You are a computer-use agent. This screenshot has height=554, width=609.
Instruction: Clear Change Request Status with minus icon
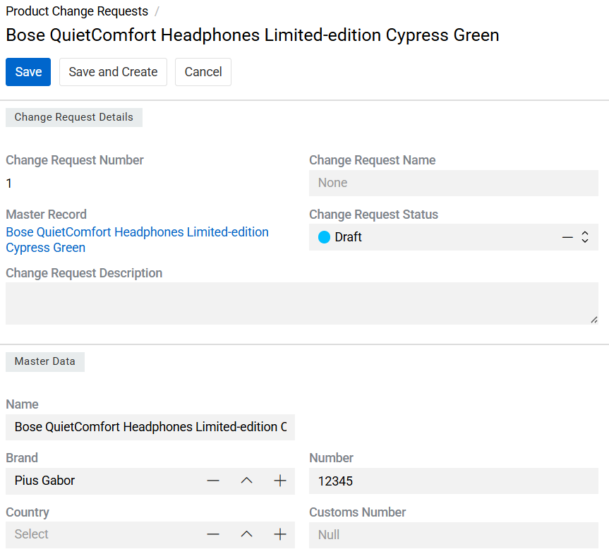click(x=567, y=237)
